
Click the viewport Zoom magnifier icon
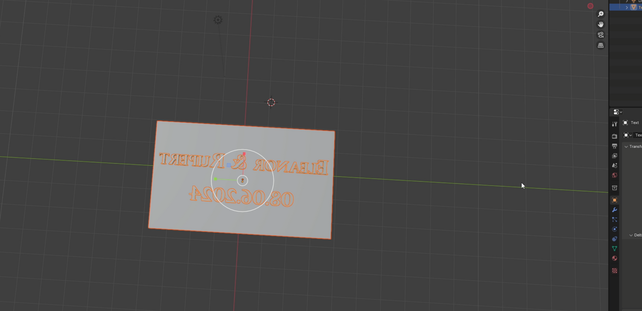click(x=601, y=14)
